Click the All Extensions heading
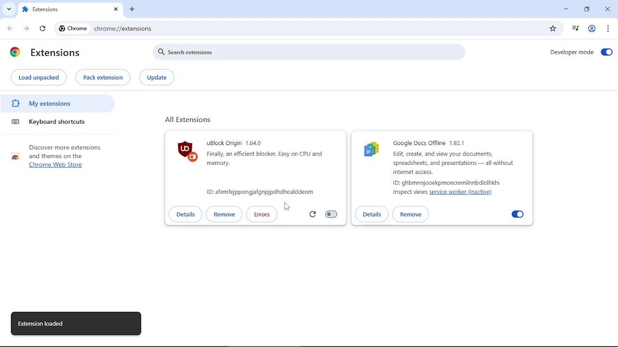The height and width of the screenshot is (347, 618). click(188, 120)
